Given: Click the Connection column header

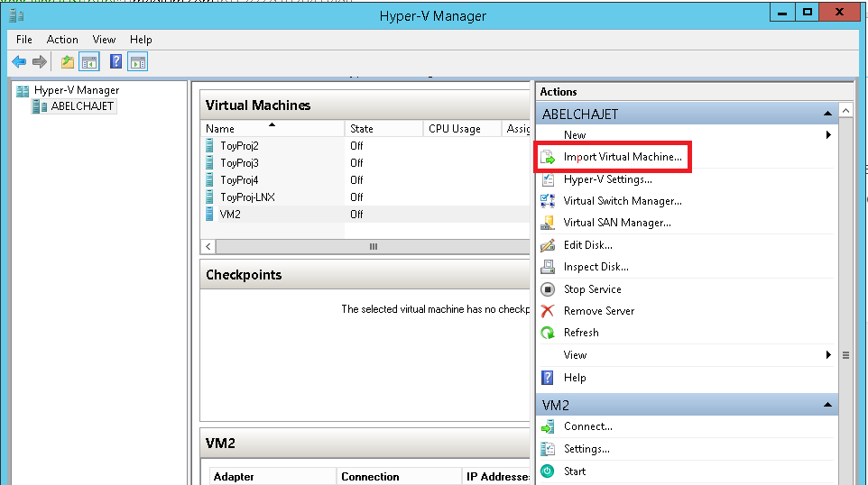Looking at the screenshot, I should pyautogui.click(x=399, y=477).
